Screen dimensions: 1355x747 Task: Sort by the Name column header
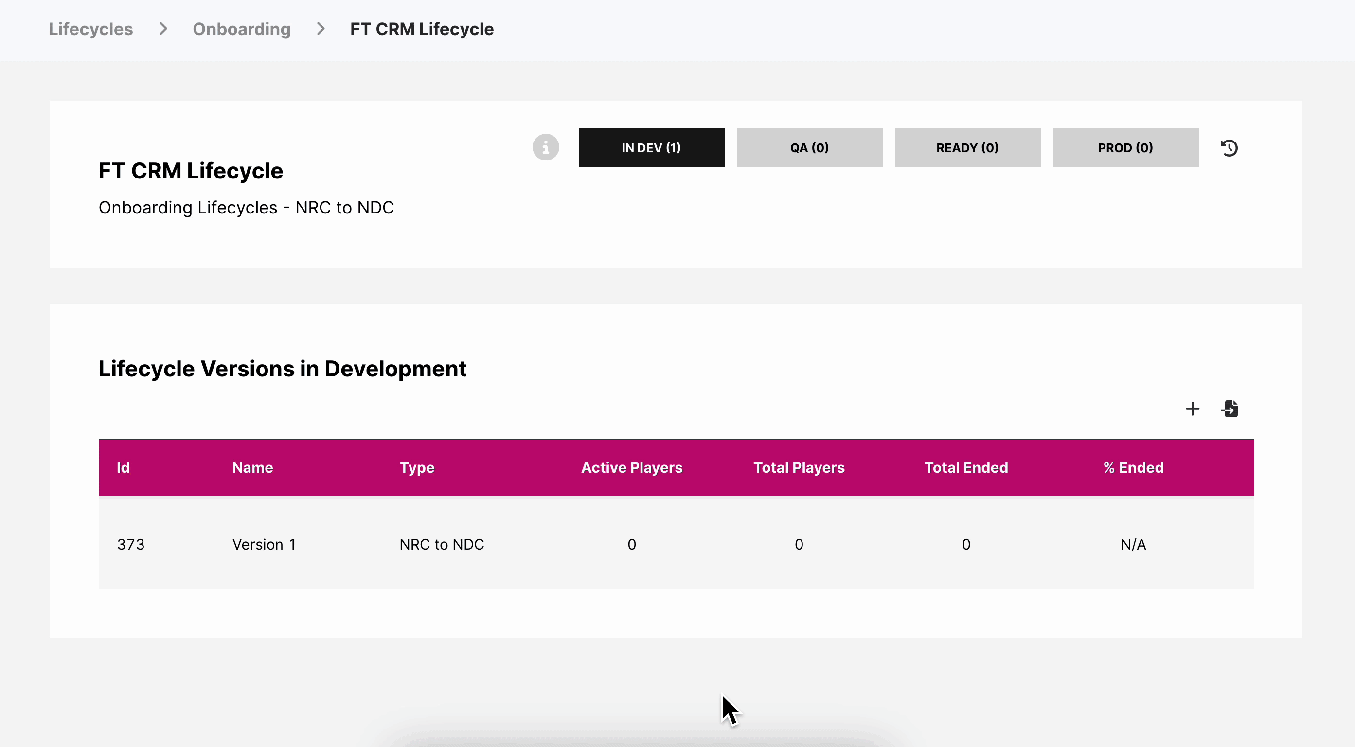252,468
